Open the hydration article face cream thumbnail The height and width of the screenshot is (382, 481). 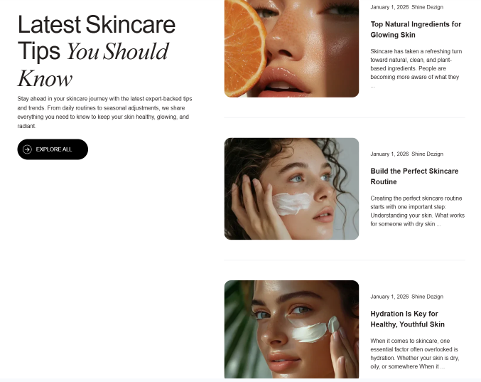291,329
